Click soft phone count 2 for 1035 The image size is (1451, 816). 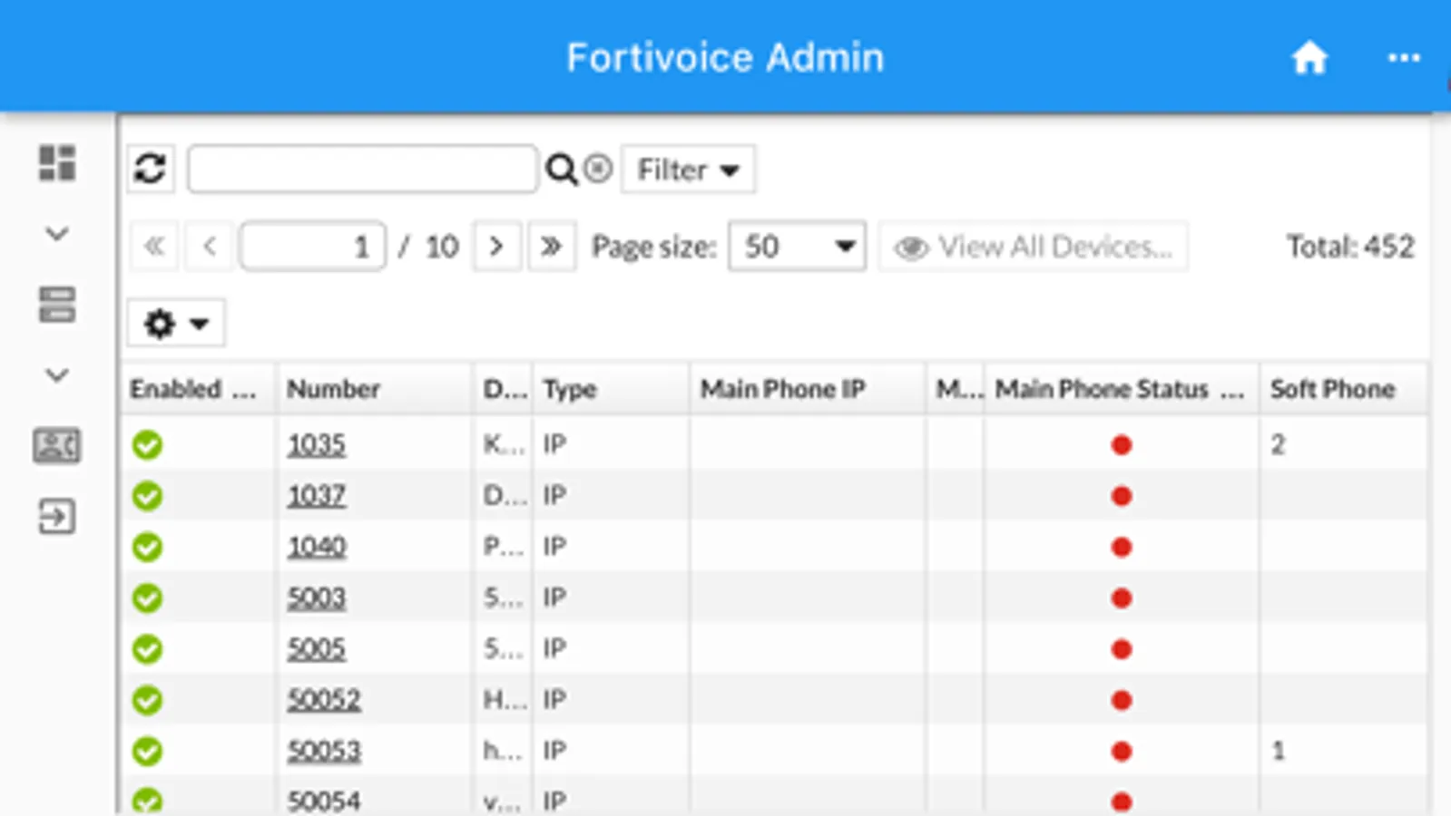tap(1278, 444)
